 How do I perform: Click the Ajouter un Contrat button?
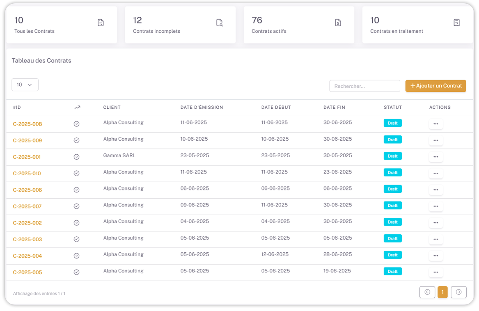tap(435, 86)
